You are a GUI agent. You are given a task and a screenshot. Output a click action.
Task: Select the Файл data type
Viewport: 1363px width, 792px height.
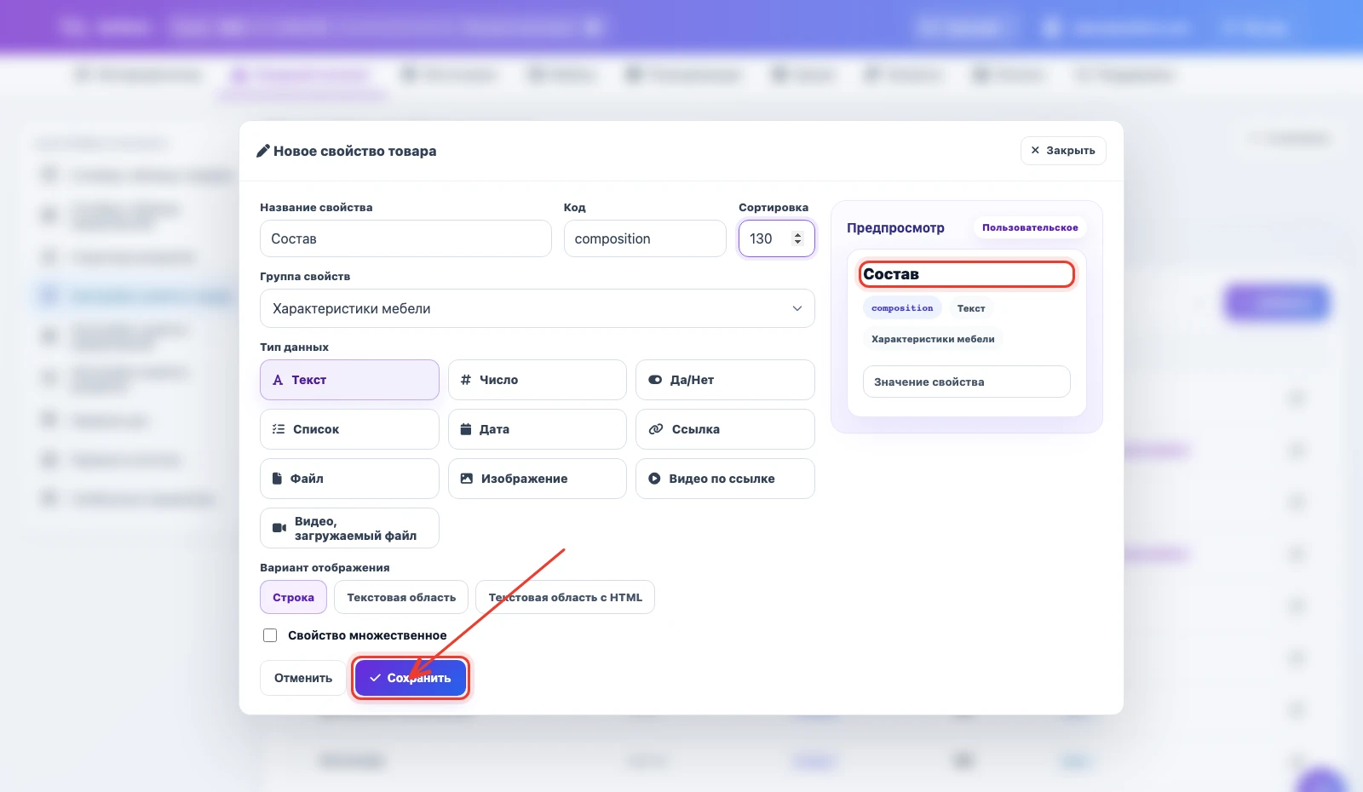pyautogui.click(x=349, y=479)
